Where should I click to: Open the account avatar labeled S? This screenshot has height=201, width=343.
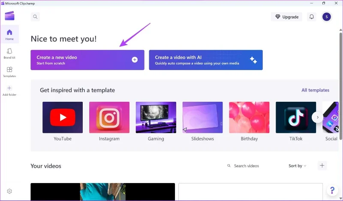(326, 17)
